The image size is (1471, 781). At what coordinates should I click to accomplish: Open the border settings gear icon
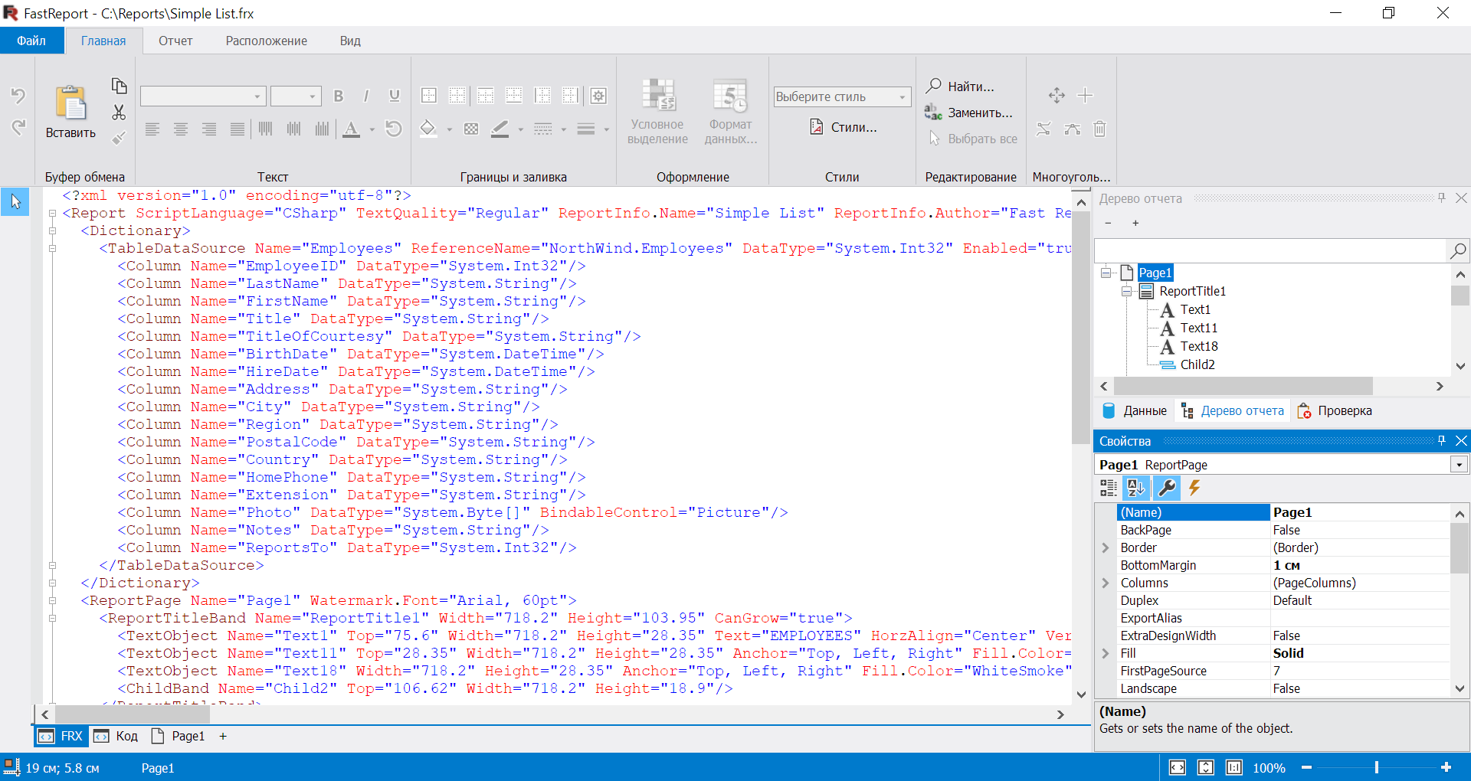point(599,96)
